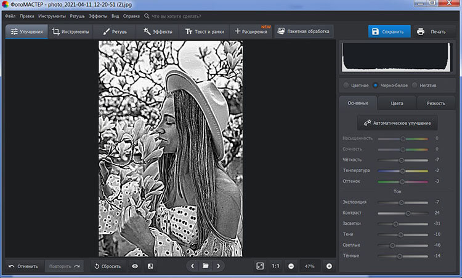The width and height of the screenshot is (462, 278).
Task: Zoom out with the minus icon
Action: (290, 266)
